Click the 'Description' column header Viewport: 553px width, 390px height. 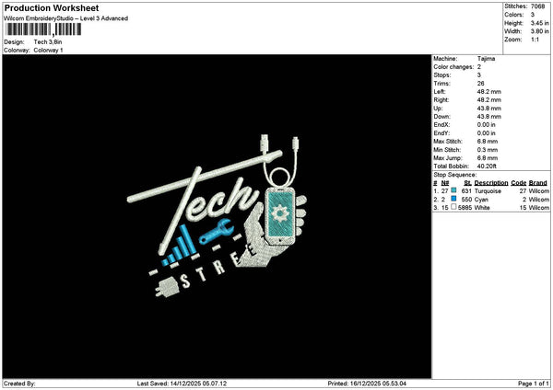(489, 181)
